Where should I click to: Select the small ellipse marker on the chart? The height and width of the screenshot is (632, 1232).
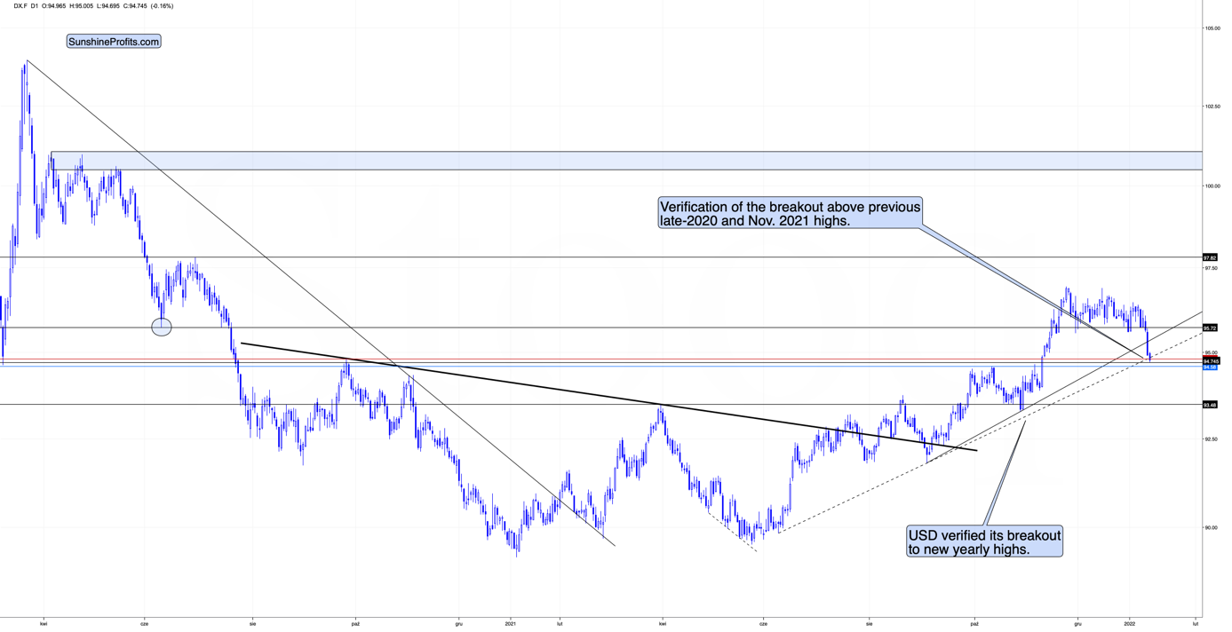pos(162,328)
